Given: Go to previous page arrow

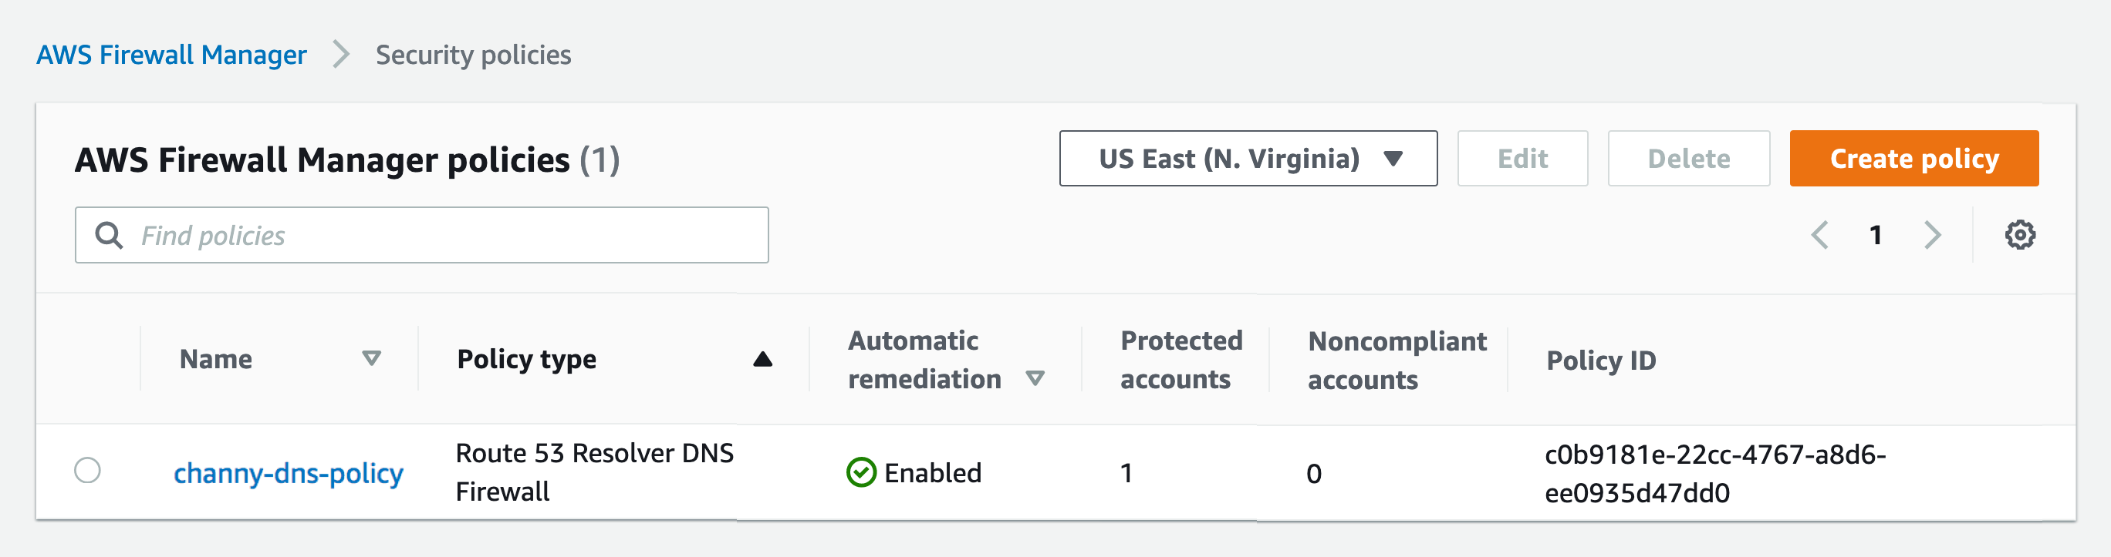Looking at the screenshot, I should tap(1820, 235).
